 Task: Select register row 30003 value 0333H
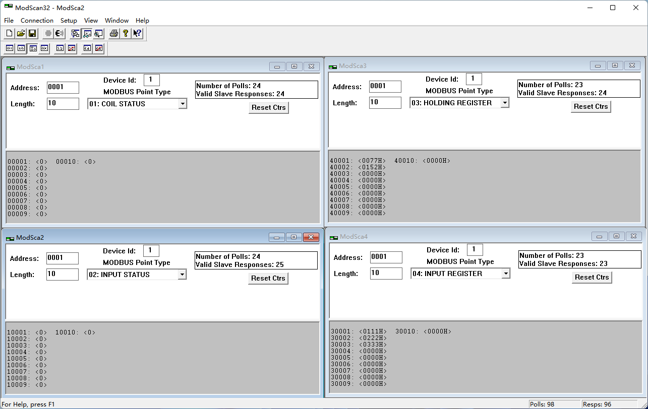pyautogui.click(x=359, y=345)
